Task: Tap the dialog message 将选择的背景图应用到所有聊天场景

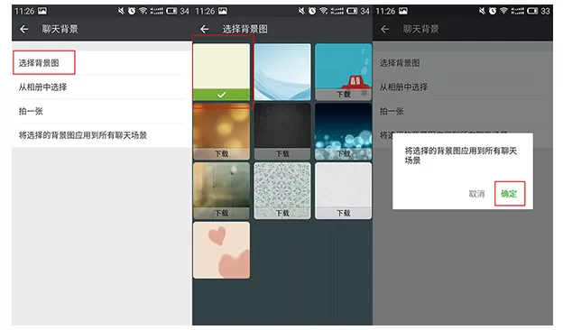Action: click(460, 155)
